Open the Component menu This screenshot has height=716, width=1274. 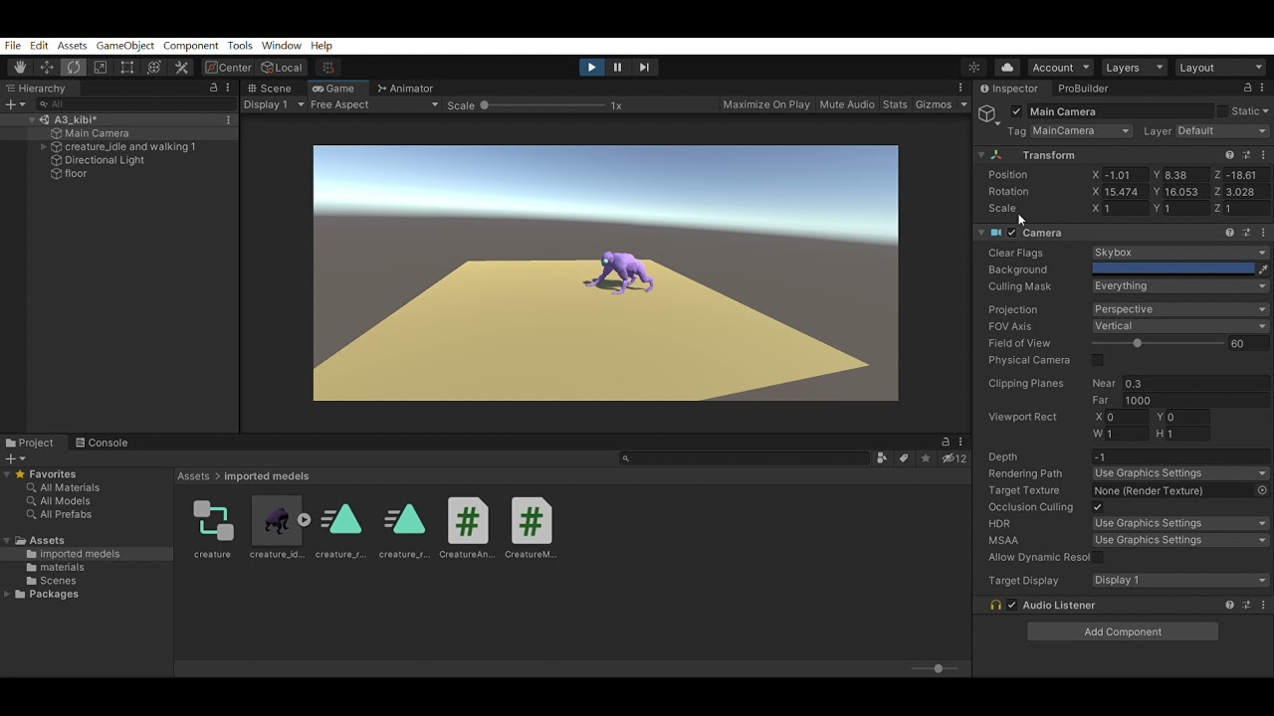190,46
